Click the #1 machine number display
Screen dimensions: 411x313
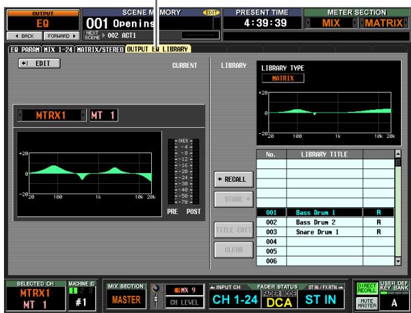coord(81,302)
